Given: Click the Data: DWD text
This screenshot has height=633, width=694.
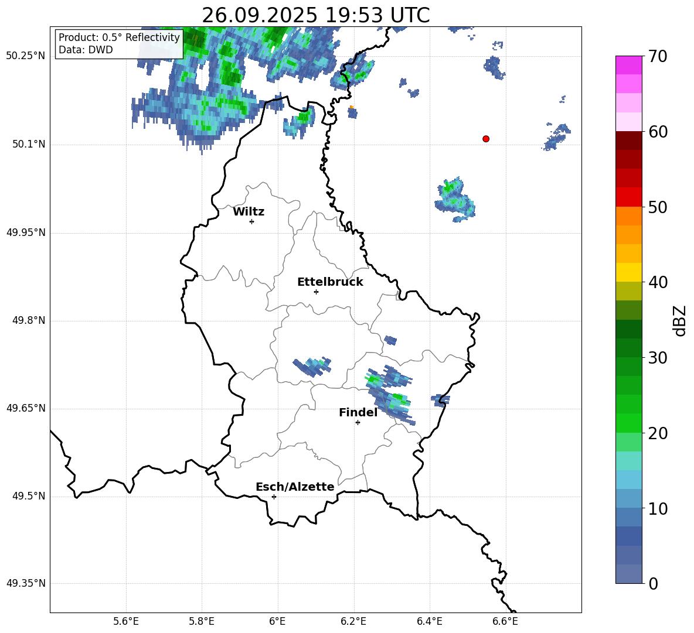Looking at the screenshot, I should 86,50.
